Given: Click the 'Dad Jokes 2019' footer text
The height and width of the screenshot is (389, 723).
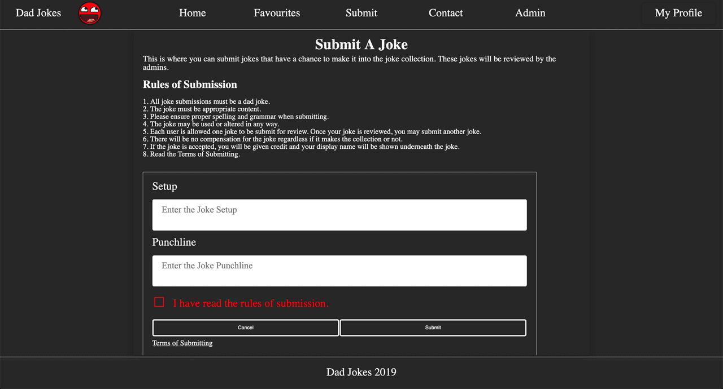Looking at the screenshot, I should coord(361,372).
